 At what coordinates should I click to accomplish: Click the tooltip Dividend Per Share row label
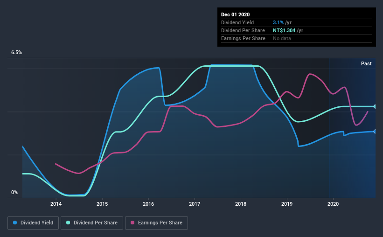click(x=243, y=30)
